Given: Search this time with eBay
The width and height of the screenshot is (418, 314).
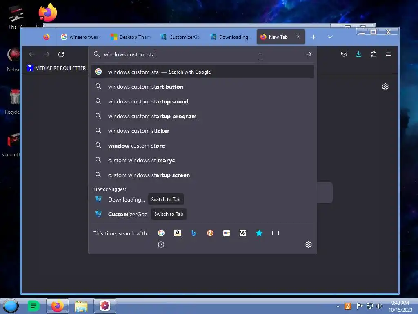Looking at the screenshot, I should pyautogui.click(x=227, y=233).
